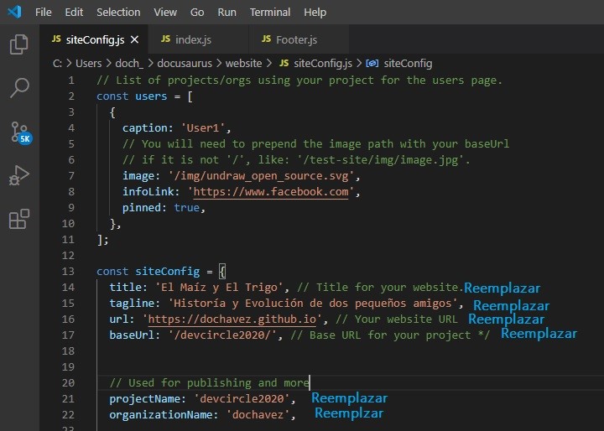Open the Terminal menu
The height and width of the screenshot is (431, 604).
pos(269,13)
